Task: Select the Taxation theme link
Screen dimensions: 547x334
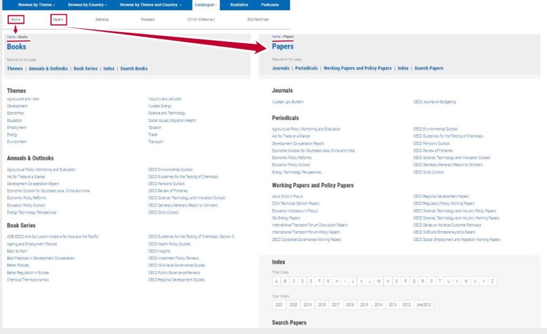Action: 155,128
